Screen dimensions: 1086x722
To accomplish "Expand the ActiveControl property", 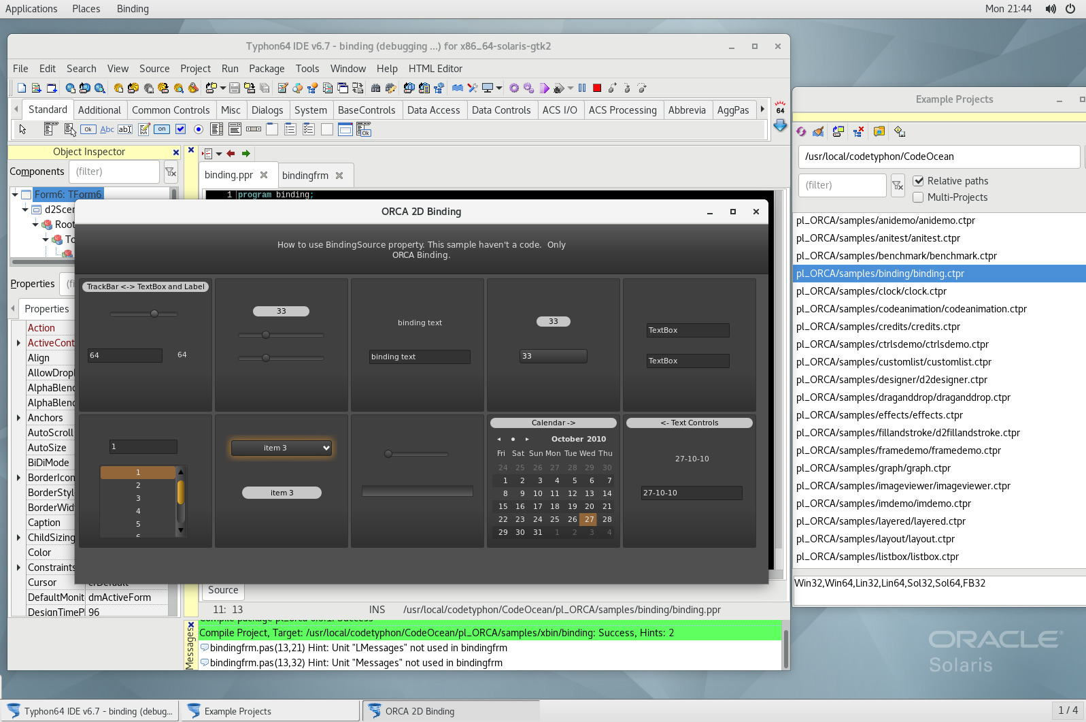I will click(18, 343).
